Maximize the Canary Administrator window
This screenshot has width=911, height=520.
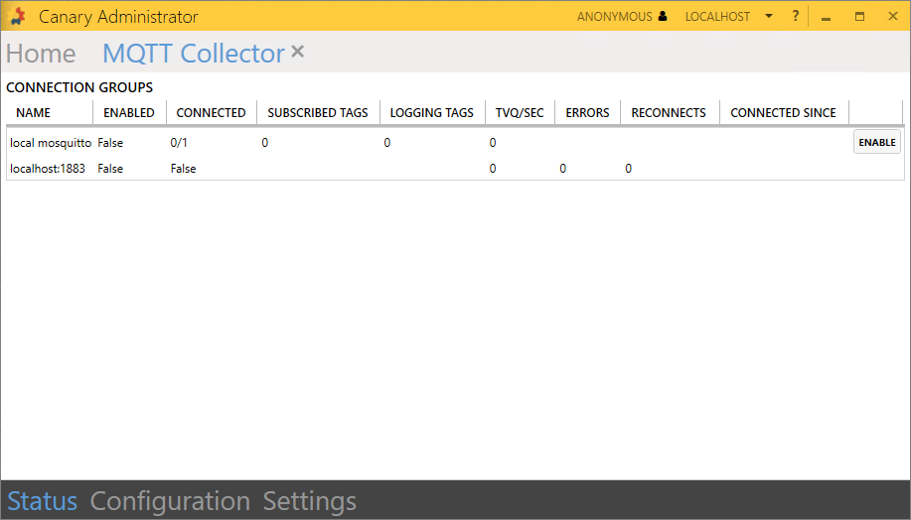tap(859, 17)
